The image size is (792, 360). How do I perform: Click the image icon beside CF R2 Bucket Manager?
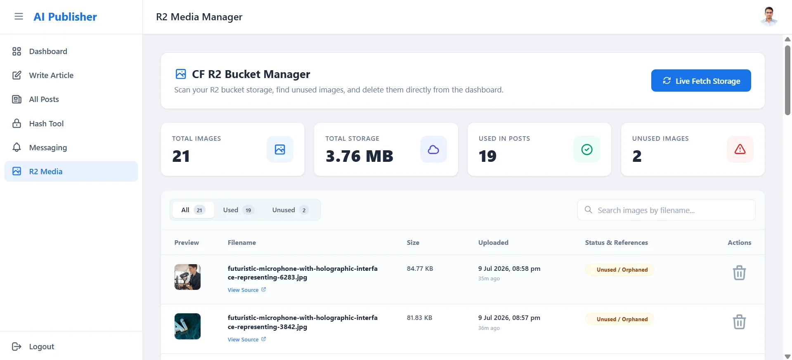coord(181,74)
